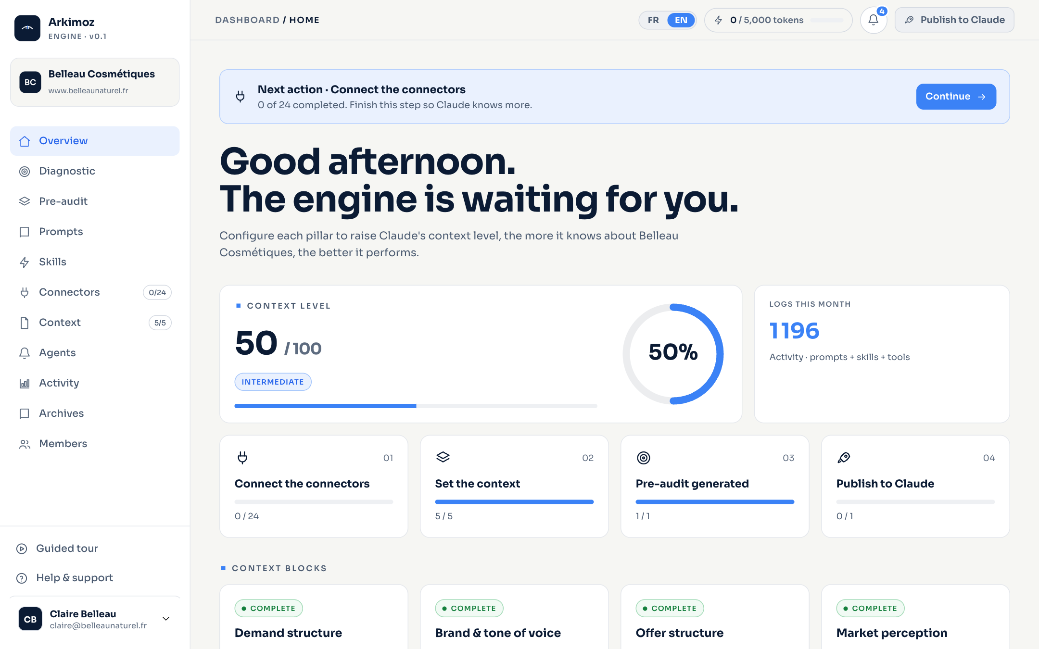1039x649 pixels.
Task: Click the 5/5 badge next to Context
Action: tap(160, 323)
